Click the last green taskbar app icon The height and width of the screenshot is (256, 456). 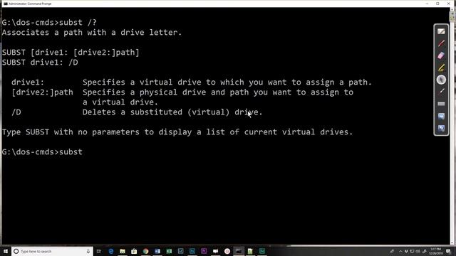pos(262,251)
